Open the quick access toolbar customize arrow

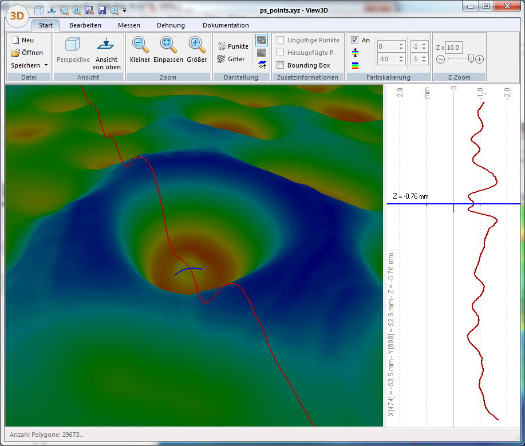(125, 10)
